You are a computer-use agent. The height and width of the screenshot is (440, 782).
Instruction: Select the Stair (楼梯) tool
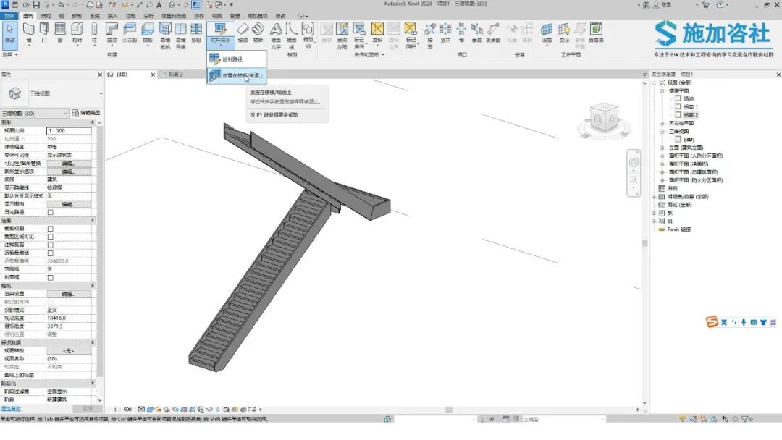tap(258, 33)
